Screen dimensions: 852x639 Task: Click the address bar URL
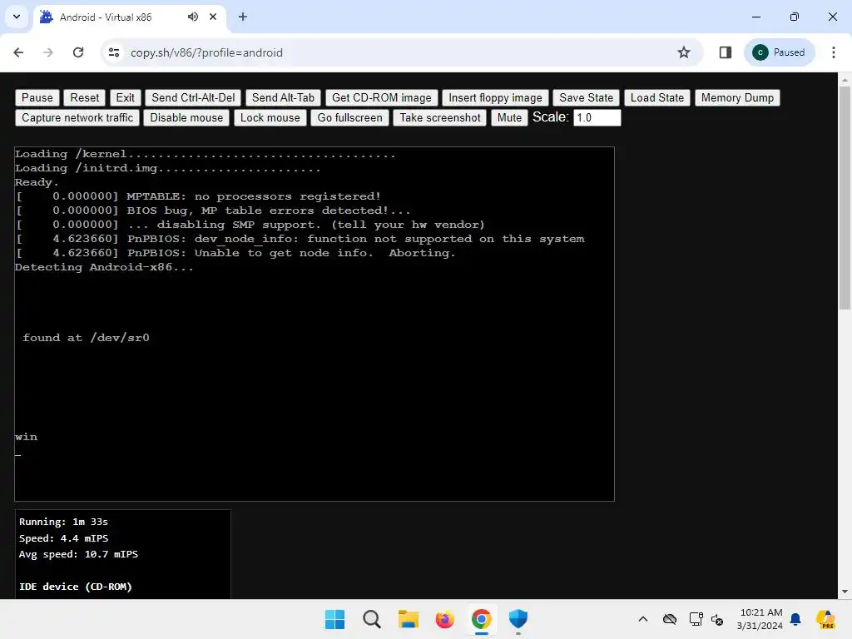coord(206,52)
